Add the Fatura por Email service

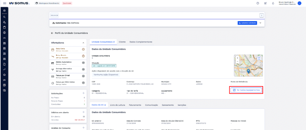point(83,76)
